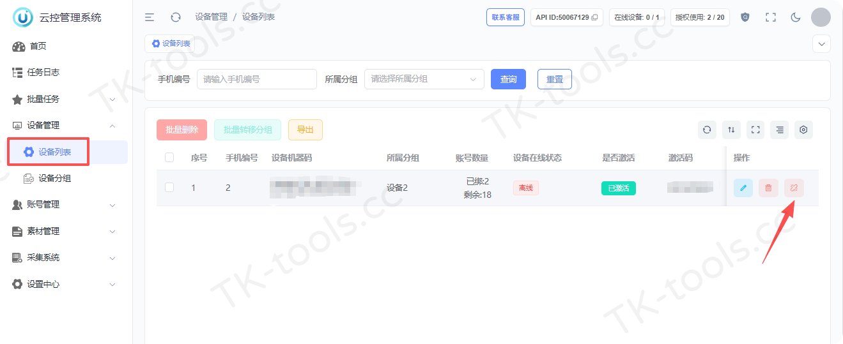Click the material management icon

tap(17, 231)
